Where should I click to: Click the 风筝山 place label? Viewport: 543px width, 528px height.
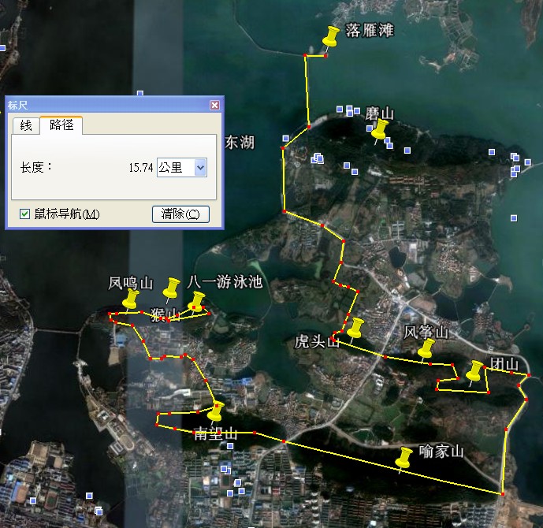tap(426, 332)
